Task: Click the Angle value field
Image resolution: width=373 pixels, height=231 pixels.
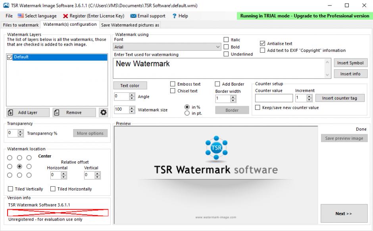Action: (121, 97)
